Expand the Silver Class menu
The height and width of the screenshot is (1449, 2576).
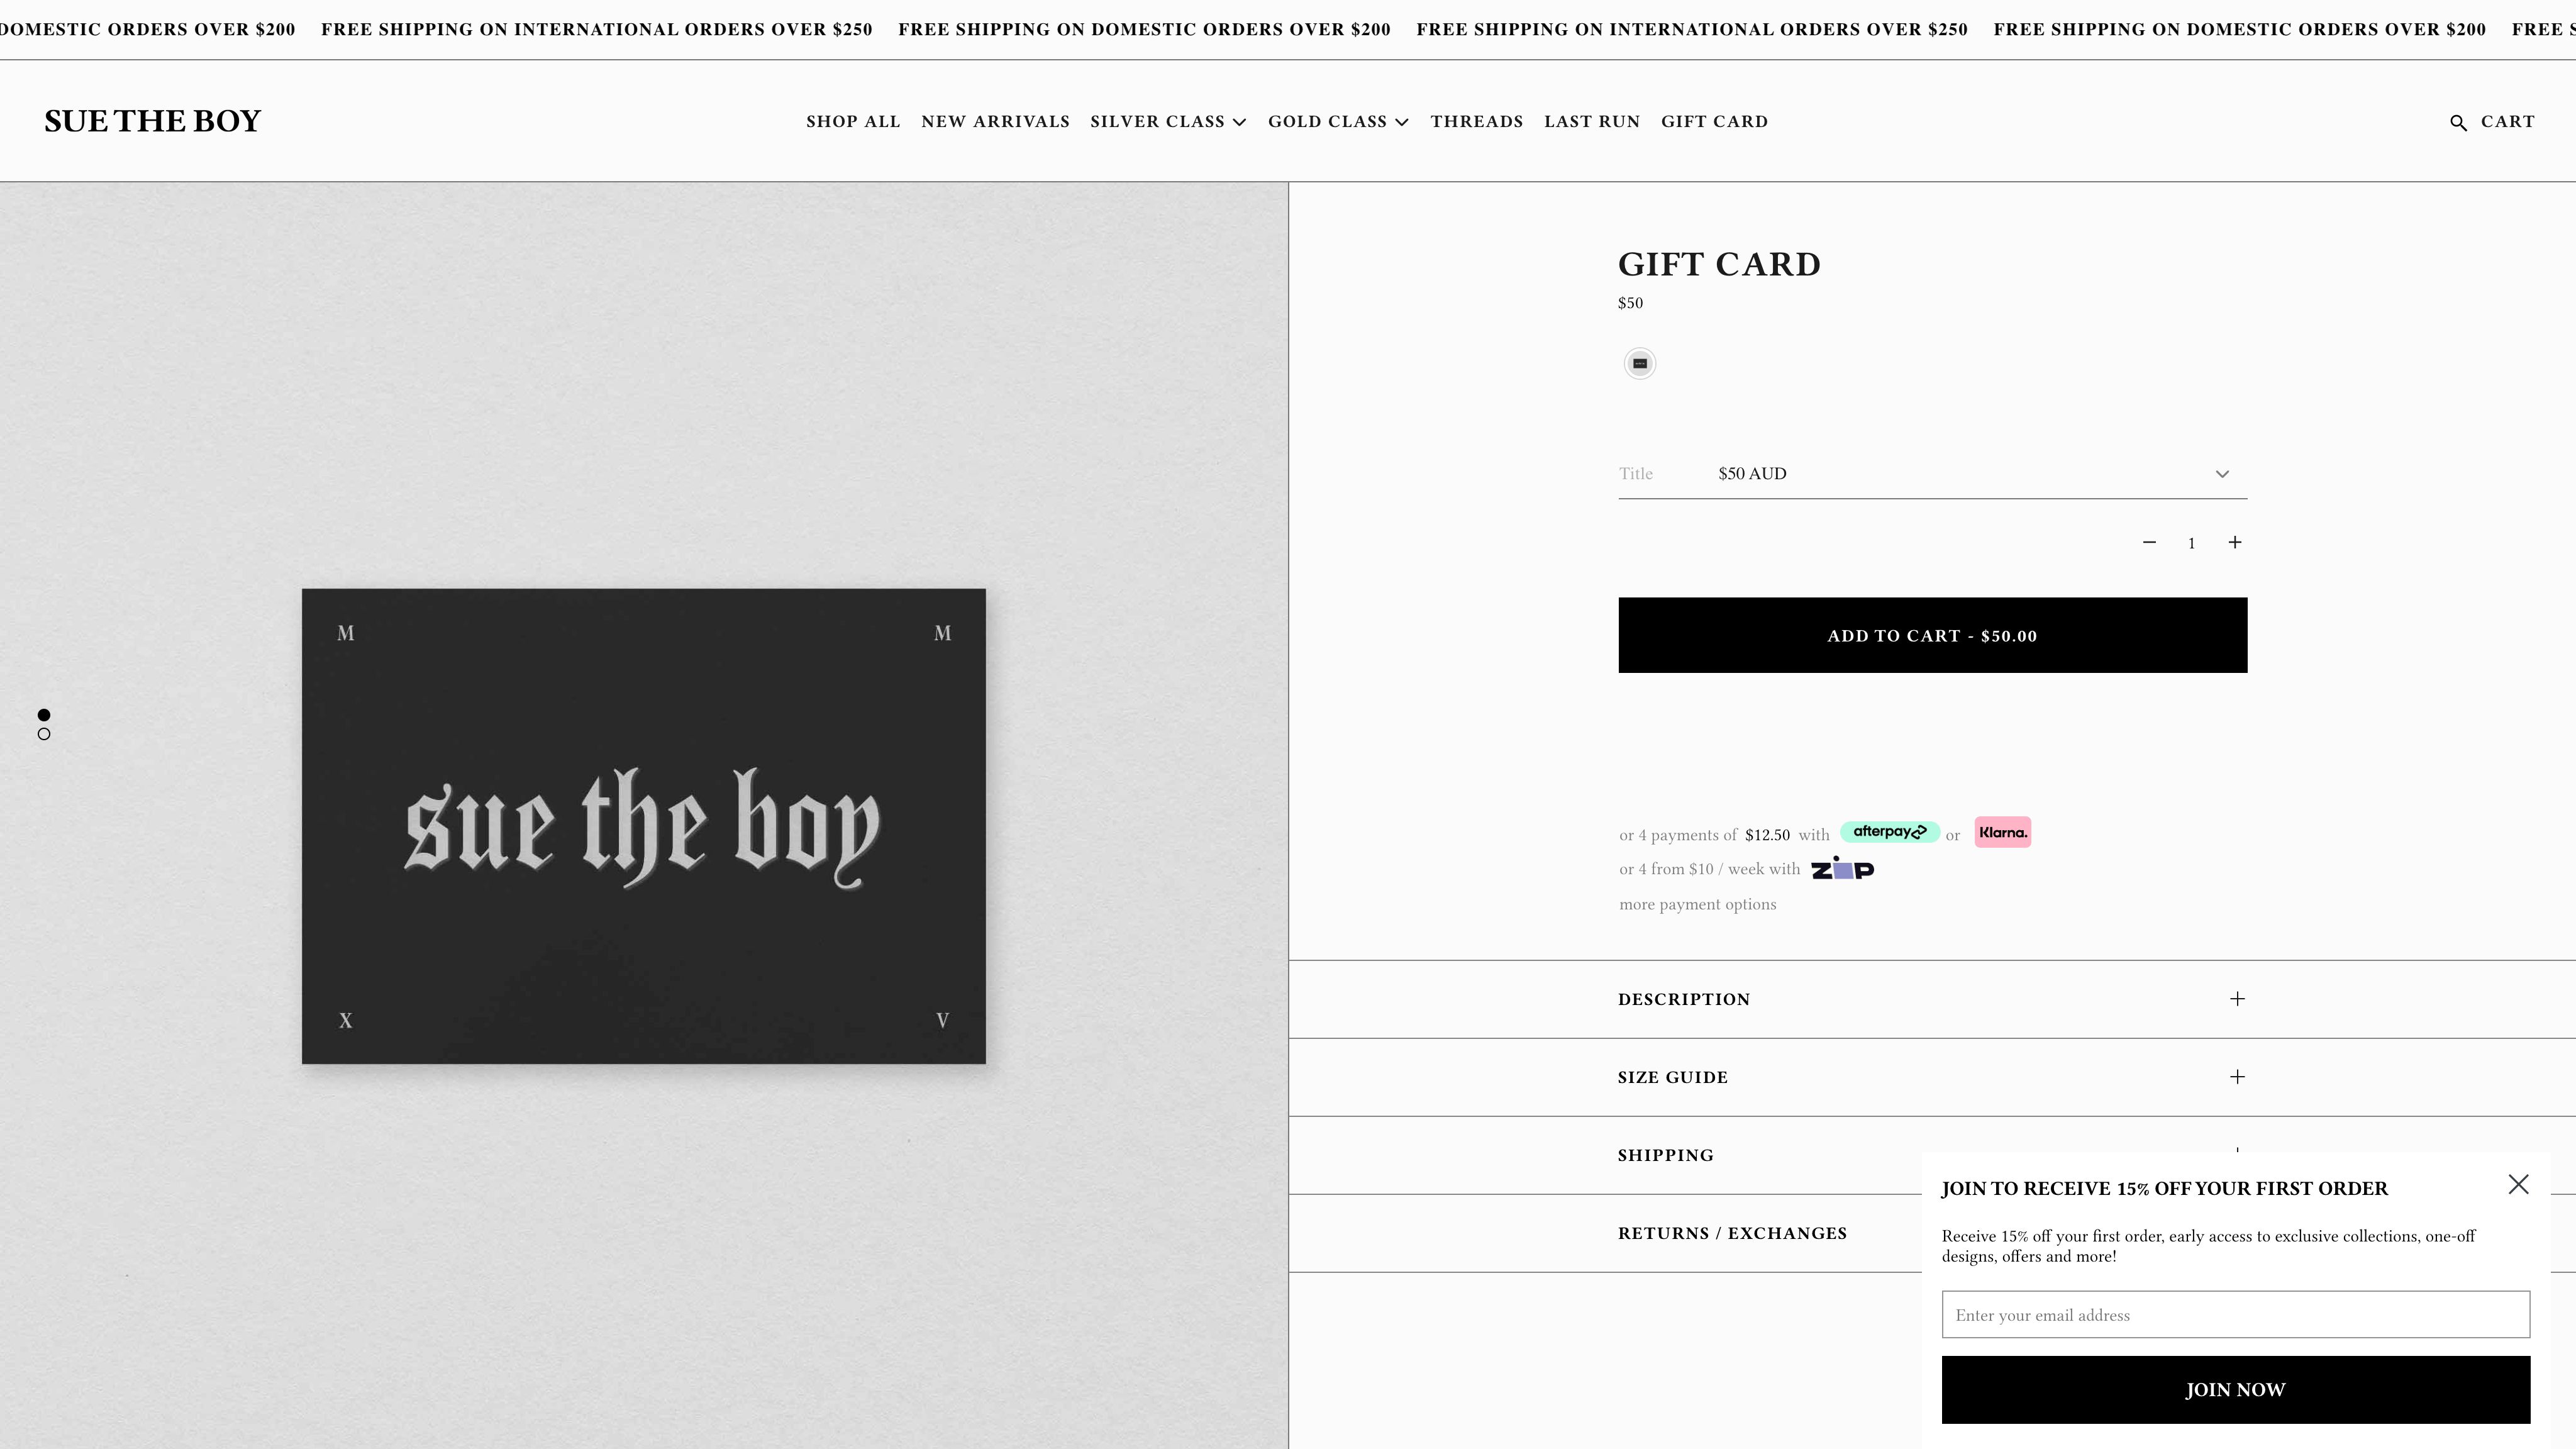point(1168,122)
